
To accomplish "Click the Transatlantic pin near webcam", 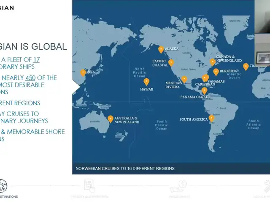I will point(246,67).
